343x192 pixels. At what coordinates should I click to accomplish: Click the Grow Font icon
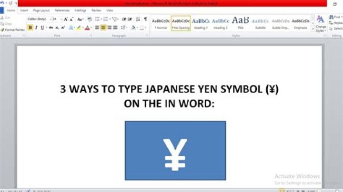point(66,19)
